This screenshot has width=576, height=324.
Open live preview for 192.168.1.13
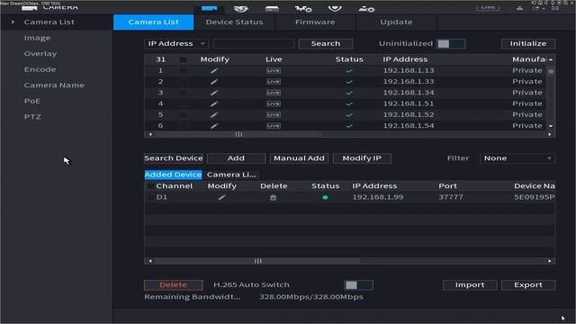(x=274, y=70)
